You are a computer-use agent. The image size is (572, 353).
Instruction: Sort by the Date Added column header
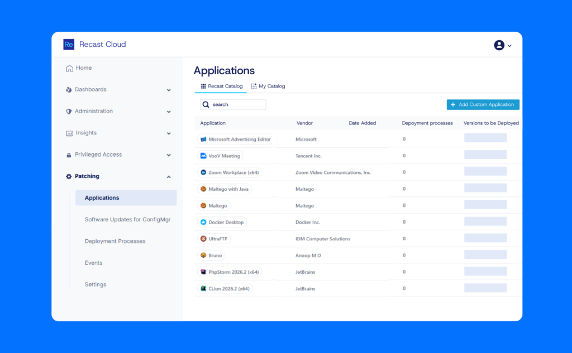click(x=362, y=123)
